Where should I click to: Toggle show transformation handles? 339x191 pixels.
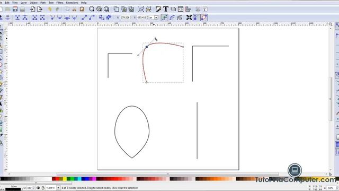[189, 18]
